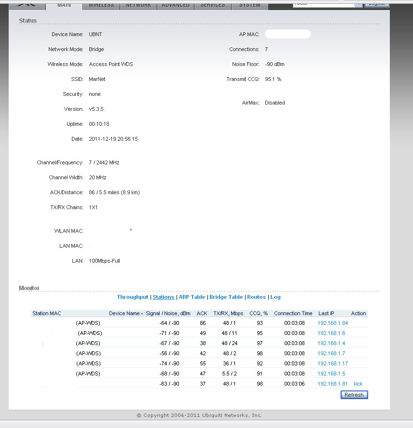Viewport: 413px width, 428px height.
Task: Click the Signal / Noise, dBm header
Action: 168,313
